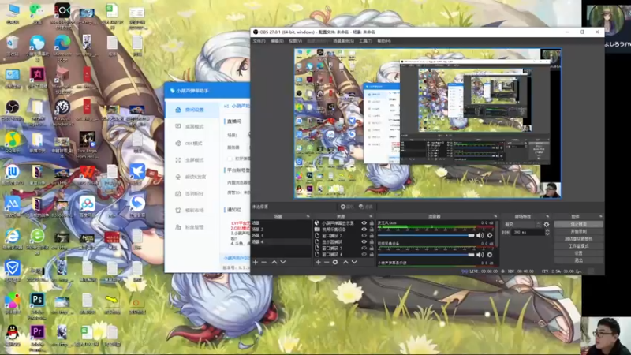Move the selected source up
The image size is (631, 355).
pyautogui.click(x=345, y=262)
